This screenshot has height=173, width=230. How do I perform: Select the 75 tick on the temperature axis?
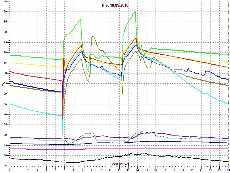5,42
